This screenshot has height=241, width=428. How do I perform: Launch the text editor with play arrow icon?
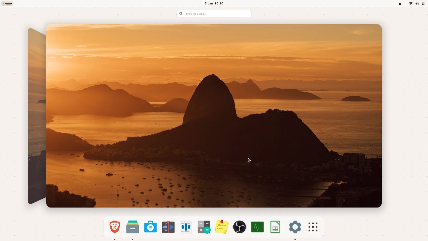coord(168,227)
